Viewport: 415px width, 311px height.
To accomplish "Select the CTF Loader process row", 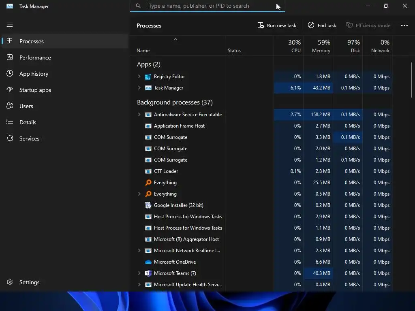I will [x=261, y=171].
